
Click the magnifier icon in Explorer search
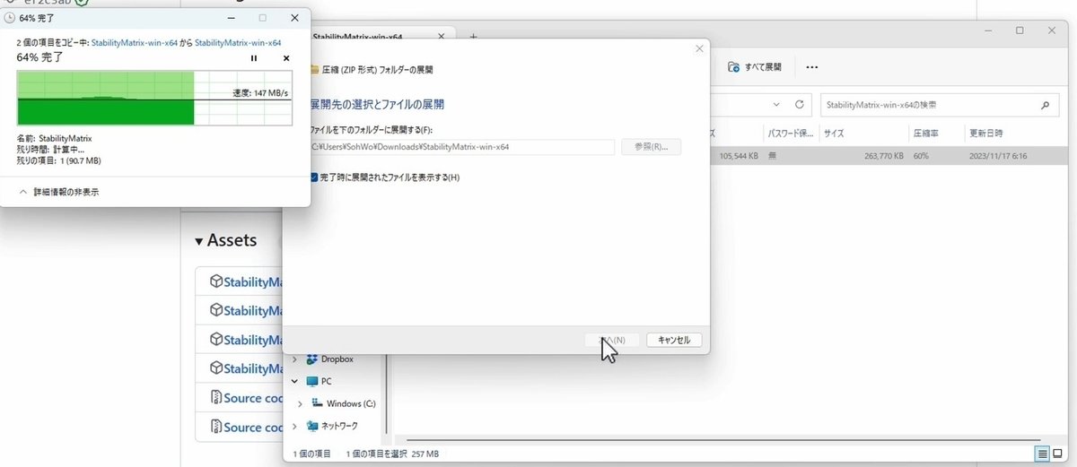[x=1045, y=105]
